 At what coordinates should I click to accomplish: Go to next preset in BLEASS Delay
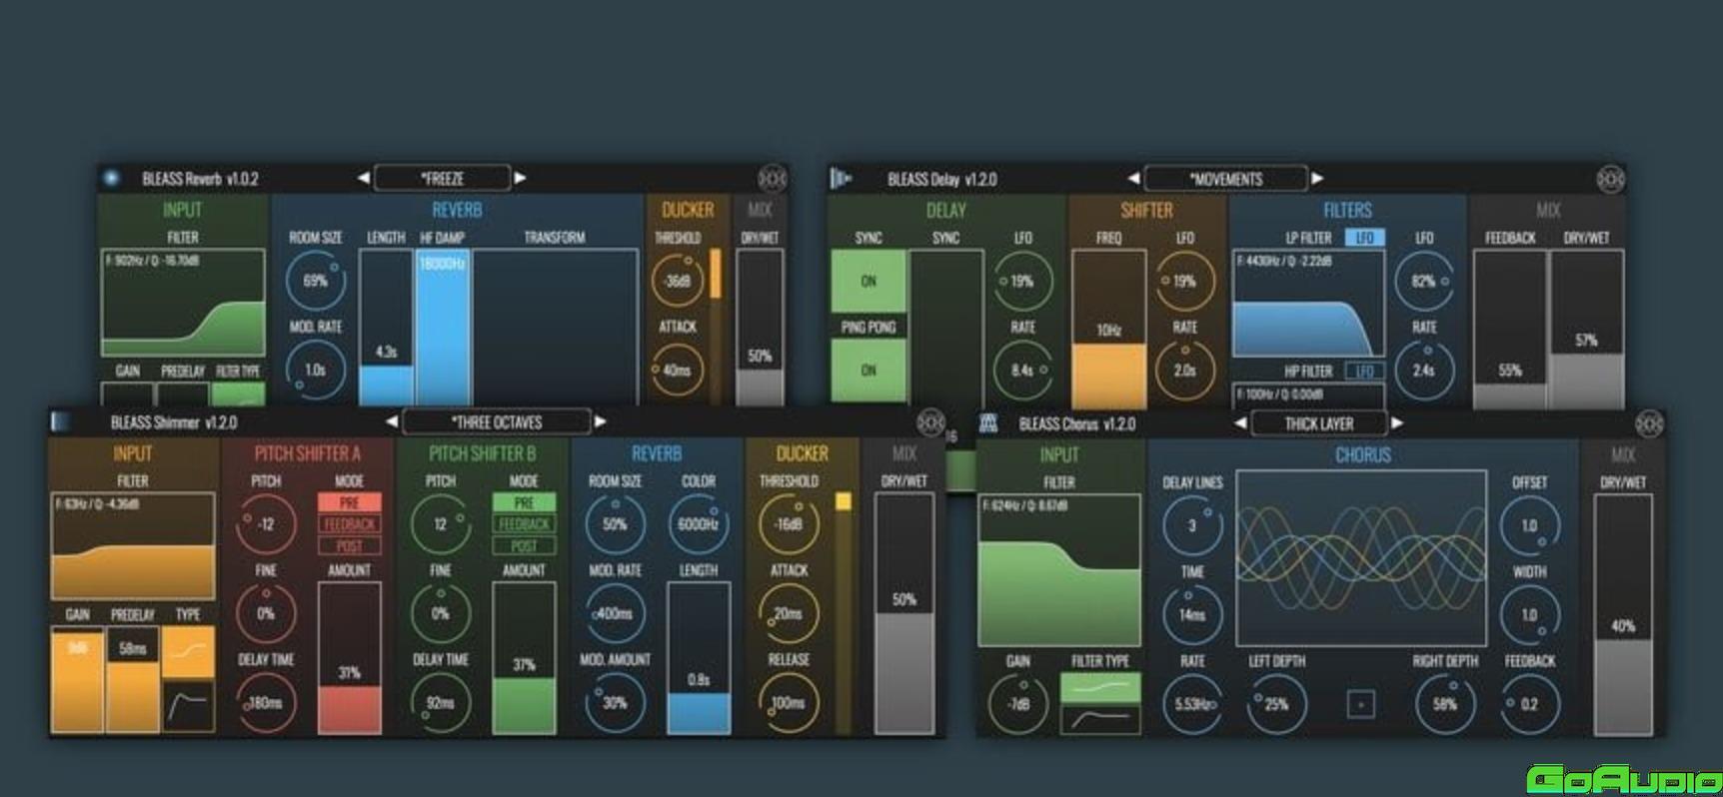tap(1317, 179)
